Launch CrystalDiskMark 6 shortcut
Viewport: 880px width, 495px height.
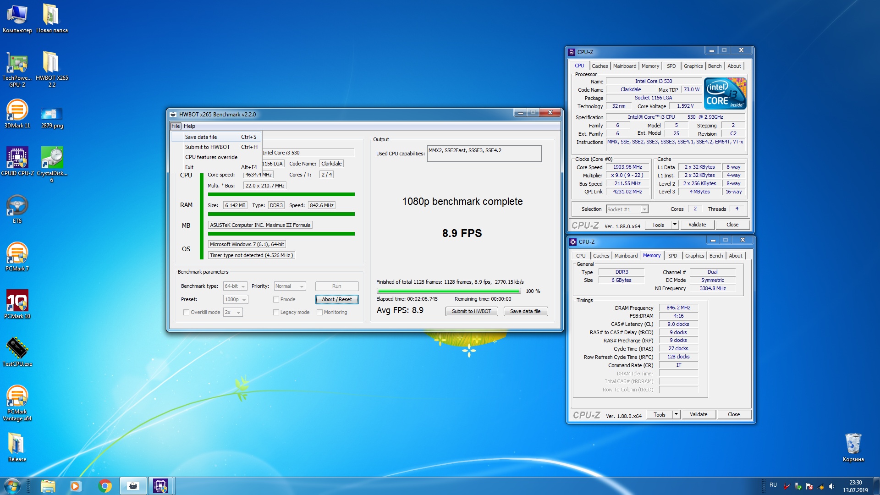point(52,164)
